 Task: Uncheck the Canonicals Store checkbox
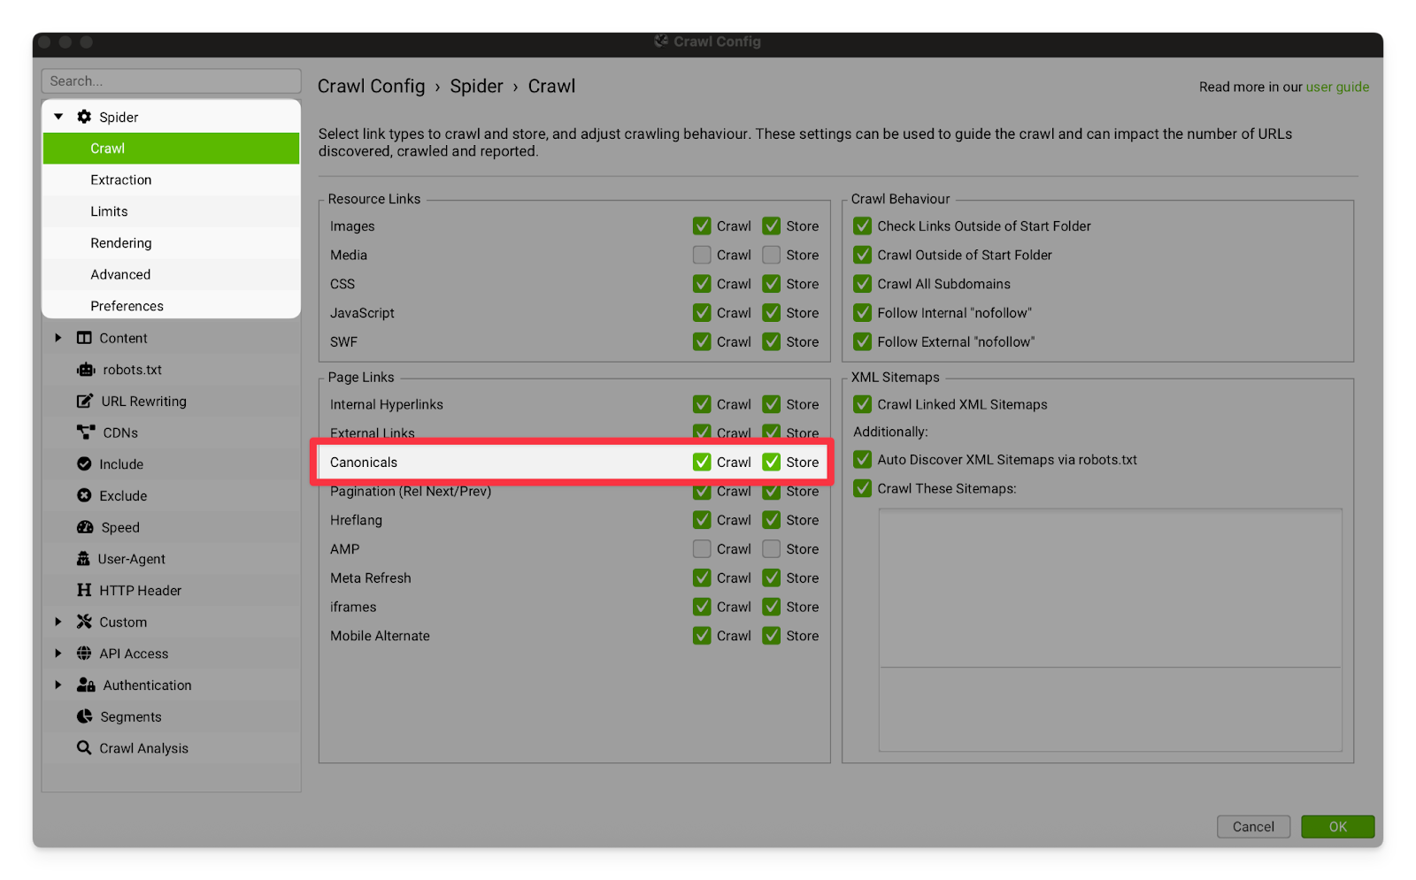coord(772,463)
